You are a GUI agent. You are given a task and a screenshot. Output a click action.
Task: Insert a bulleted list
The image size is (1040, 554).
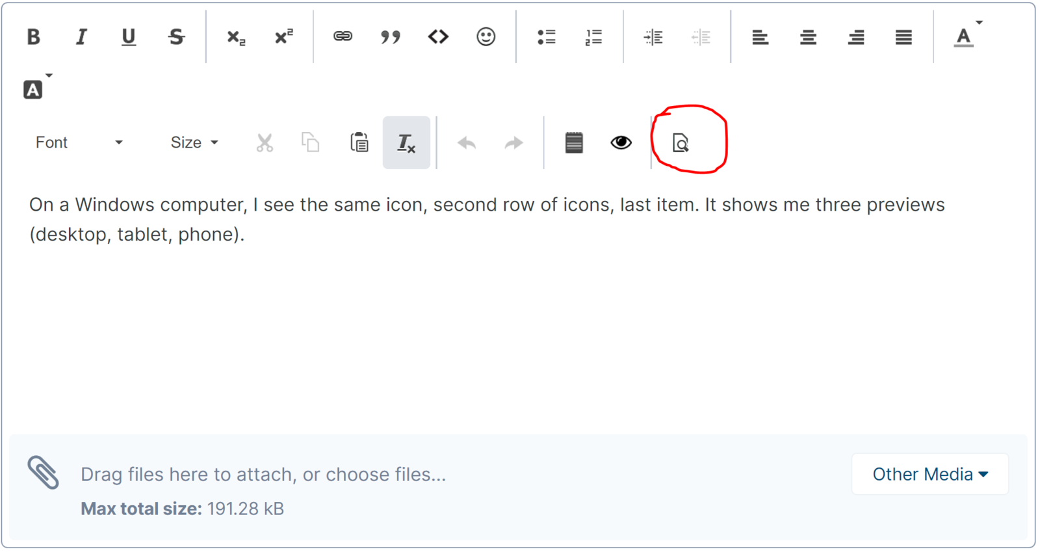point(546,37)
